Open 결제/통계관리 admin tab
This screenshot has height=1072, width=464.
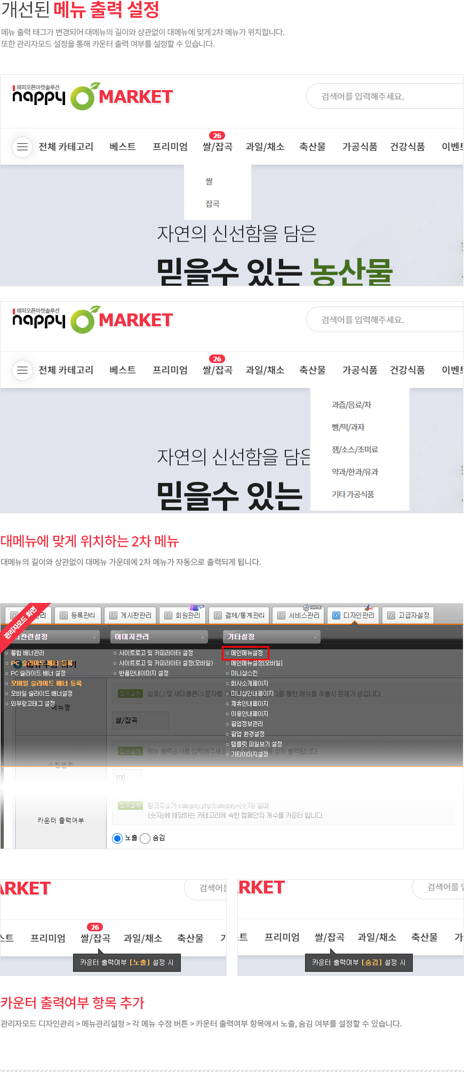239,615
